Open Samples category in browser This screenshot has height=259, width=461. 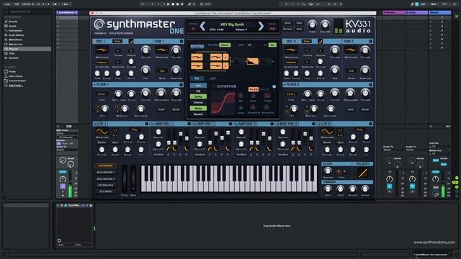(x=14, y=58)
